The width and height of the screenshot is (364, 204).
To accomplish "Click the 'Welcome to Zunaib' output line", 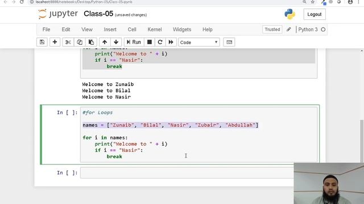I will [x=108, y=84].
